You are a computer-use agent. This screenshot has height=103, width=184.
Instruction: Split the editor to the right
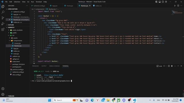(178, 6)
